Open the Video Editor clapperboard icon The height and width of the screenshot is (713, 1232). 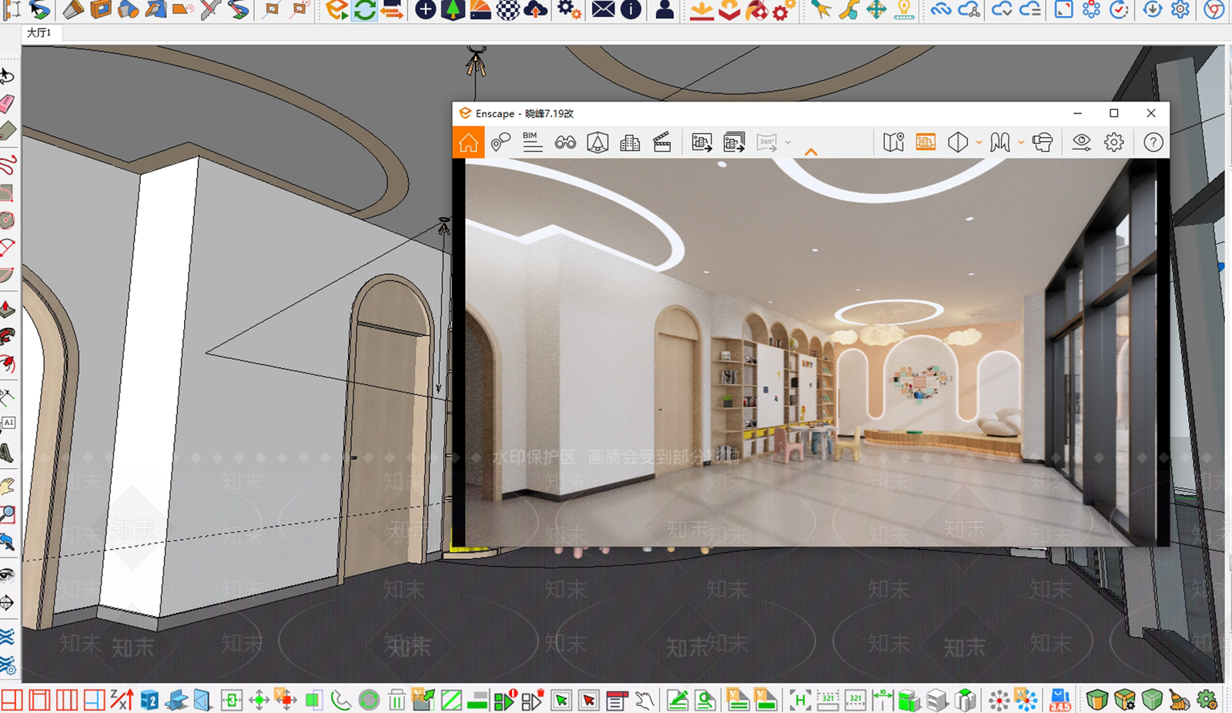pyautogui.click(x=662, y=142)
